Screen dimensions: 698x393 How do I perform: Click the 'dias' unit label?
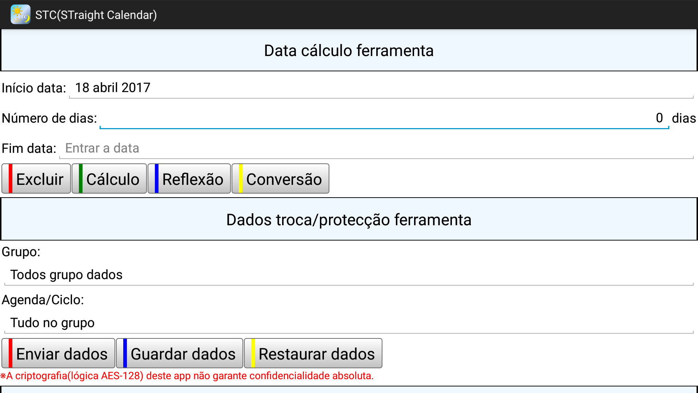tap(683, 118)
